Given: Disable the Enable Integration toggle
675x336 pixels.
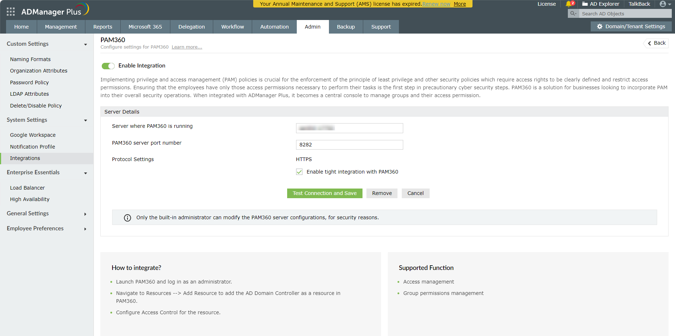Looking at the screenshot, I should coord(108,66).
